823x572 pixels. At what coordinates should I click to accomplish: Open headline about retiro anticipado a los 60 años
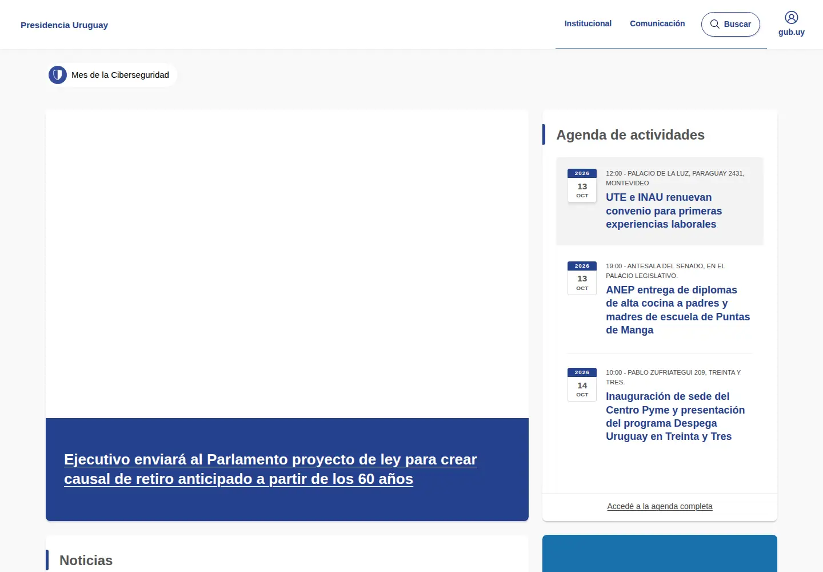270,469
